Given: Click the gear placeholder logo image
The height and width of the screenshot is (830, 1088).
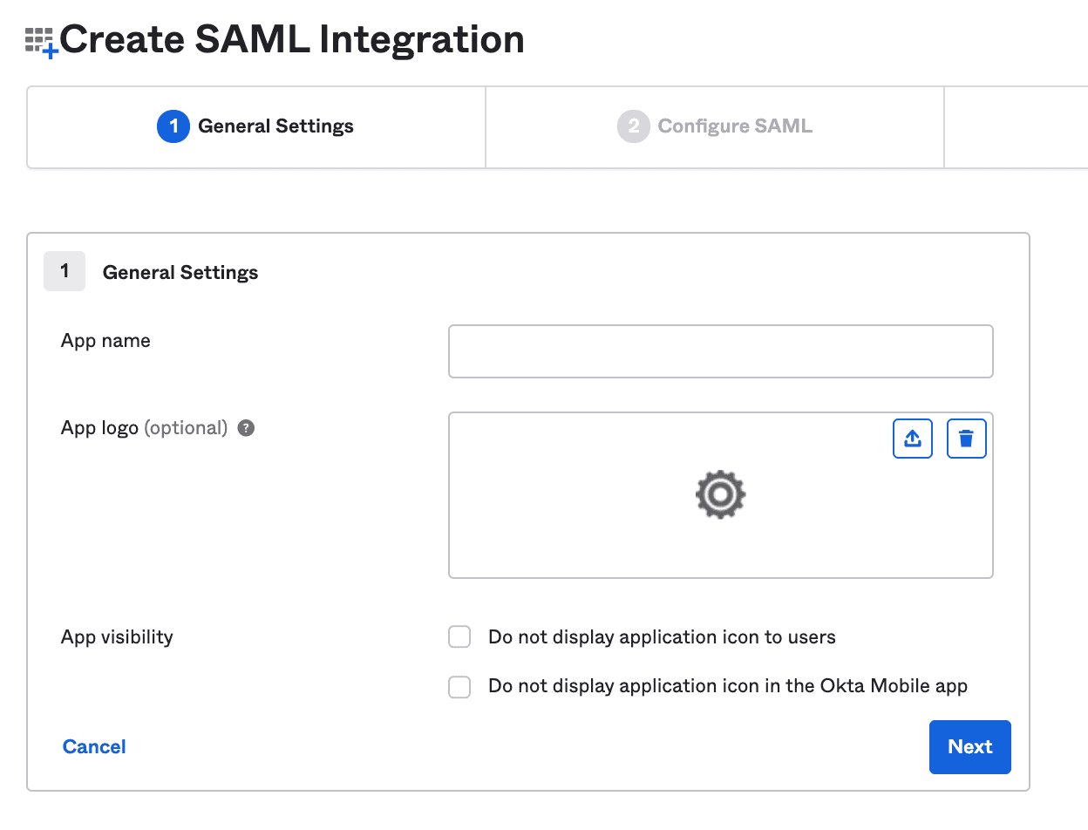Looking at the screenshot, I should (x=720, y=494).
